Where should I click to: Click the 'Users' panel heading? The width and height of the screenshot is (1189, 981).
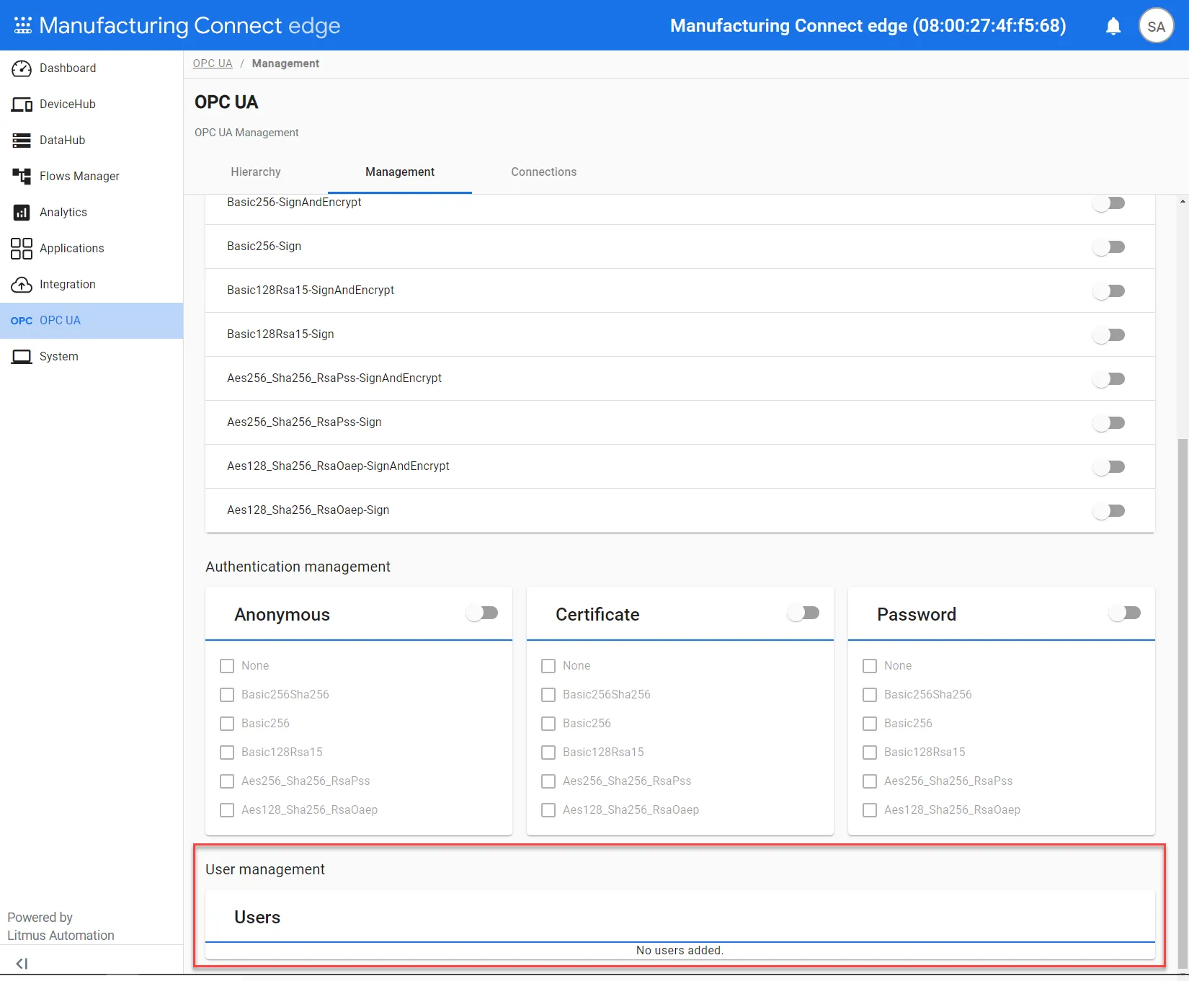pyautogui.click(x=257, y=918)
